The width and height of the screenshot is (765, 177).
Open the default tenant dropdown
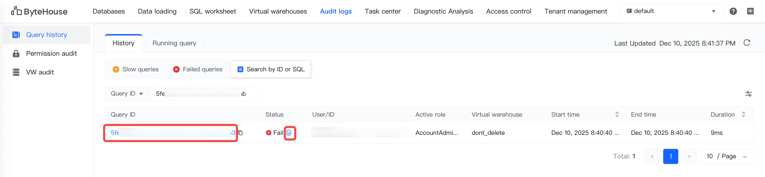[x=671, y=11]
